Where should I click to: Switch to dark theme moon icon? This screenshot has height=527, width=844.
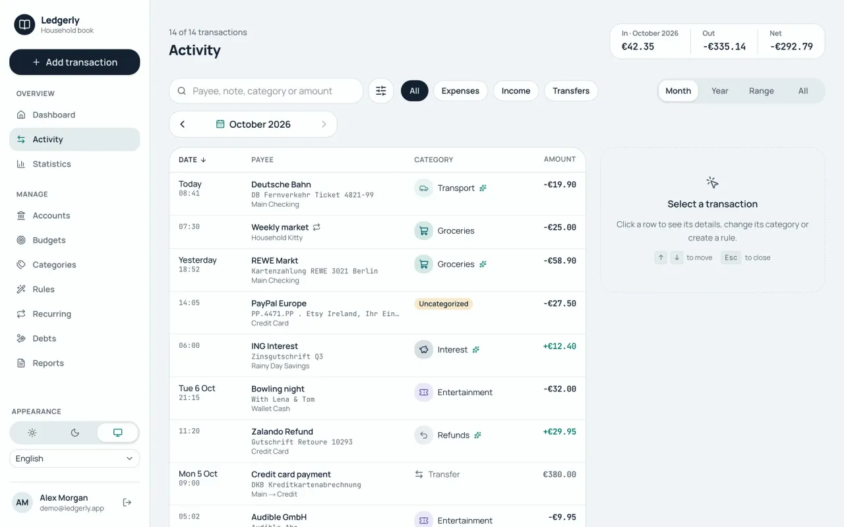[x=75, y=433]
